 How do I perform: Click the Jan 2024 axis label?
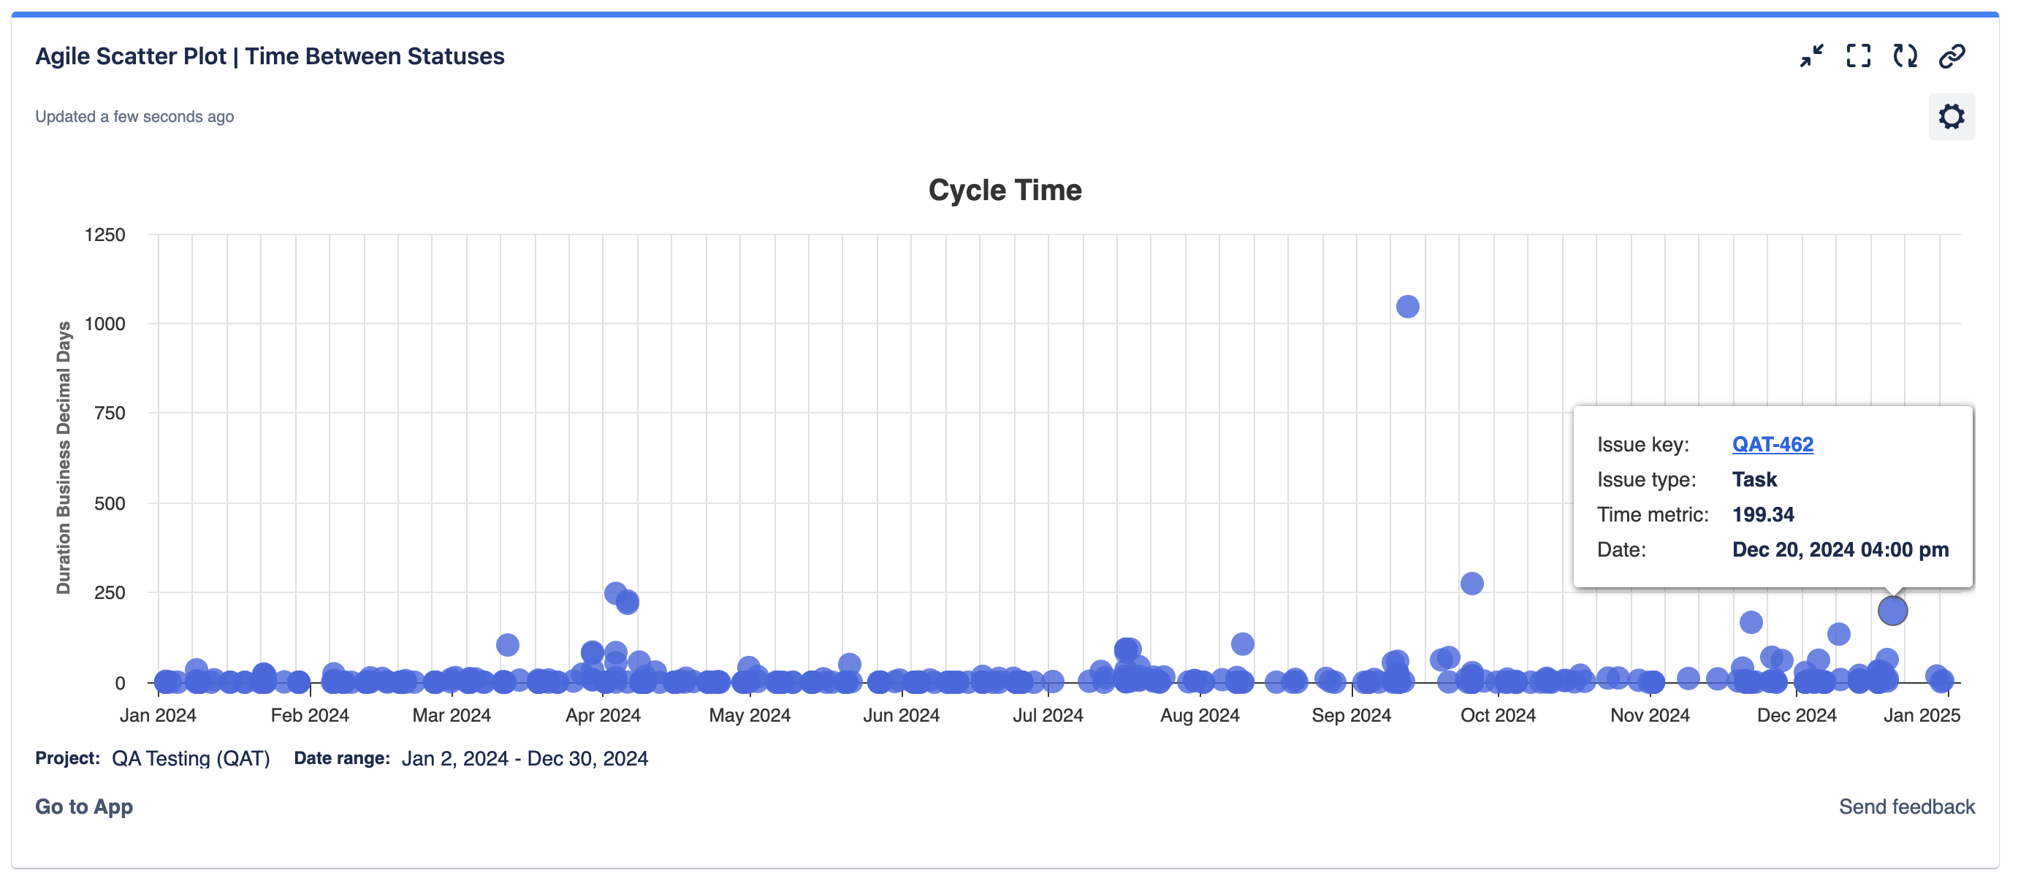click(x=158, y=715)
